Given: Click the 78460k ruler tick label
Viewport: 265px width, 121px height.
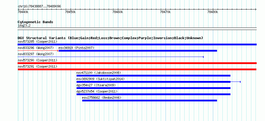Looking at the screenshot, I should click(x=118, y=12).
